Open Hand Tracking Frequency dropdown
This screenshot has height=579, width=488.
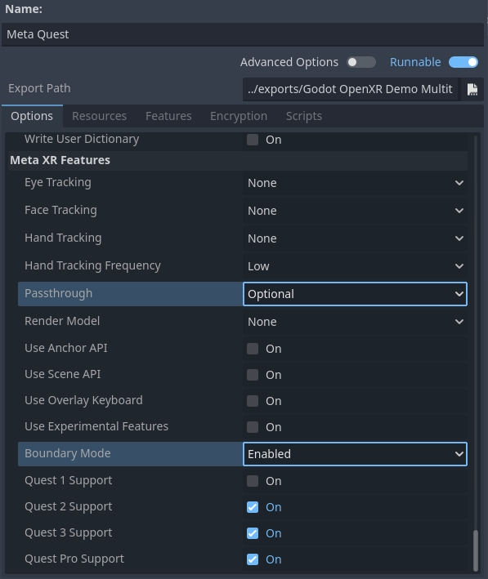pyautogui.click(x=355, y=266)
